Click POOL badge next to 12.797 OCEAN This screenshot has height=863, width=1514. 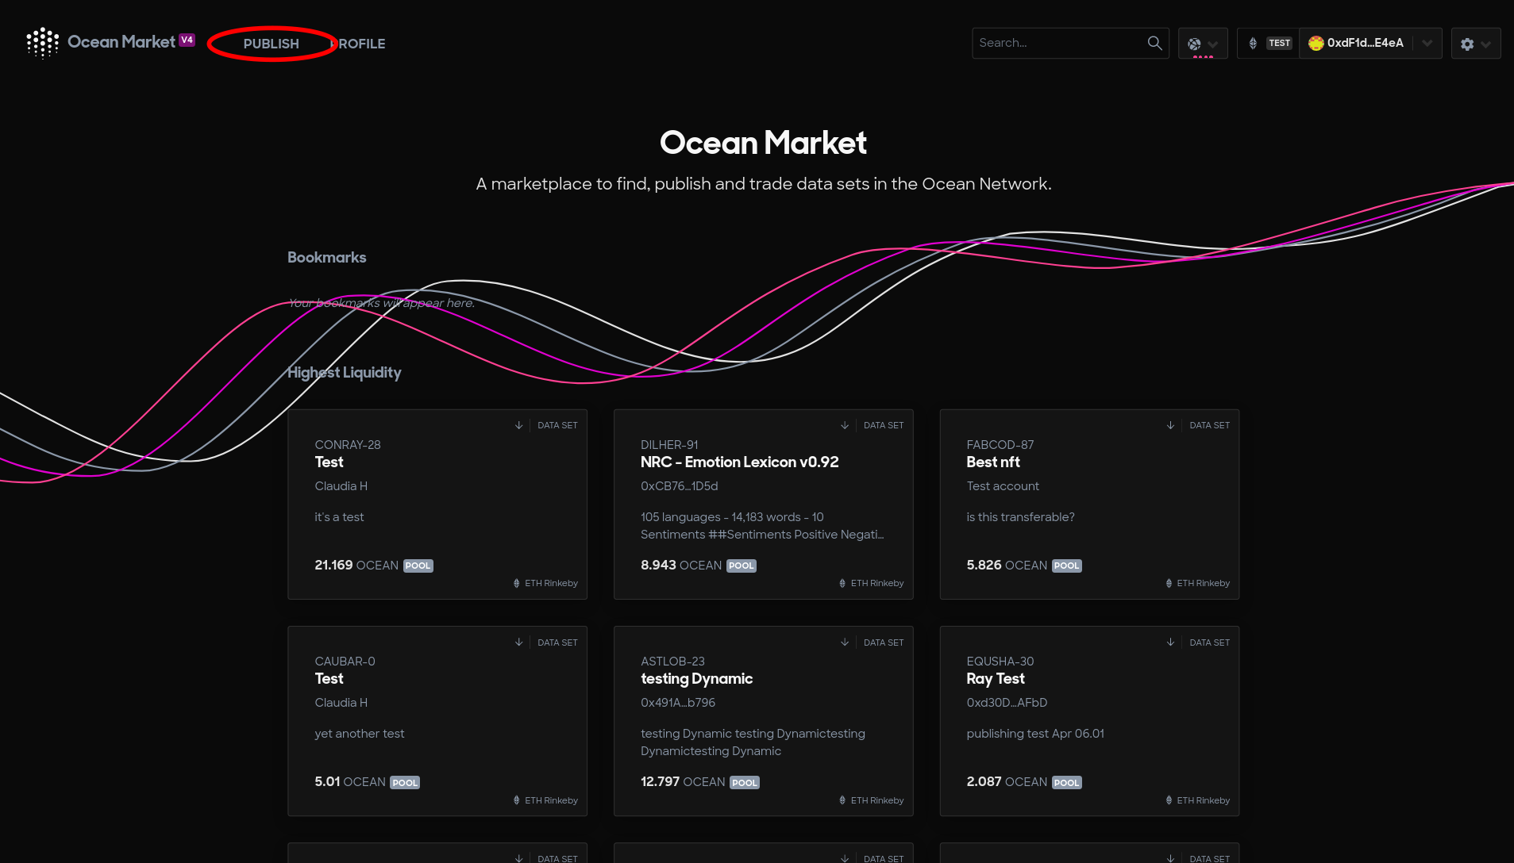pos(745,783)
